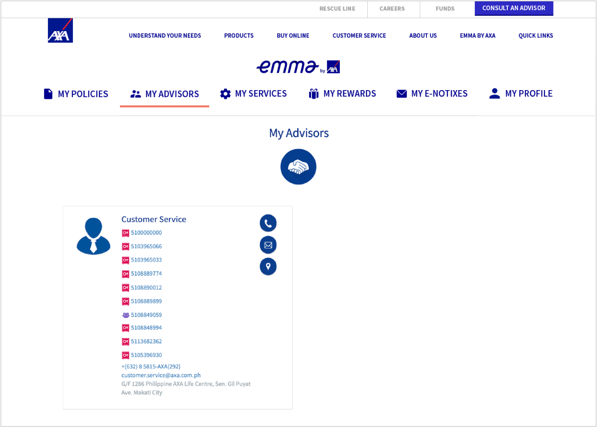Image resolution: width=597 pixels, height=427 pixels.
Task: Open the Rescue Line link
Action: tap(338, 9)
